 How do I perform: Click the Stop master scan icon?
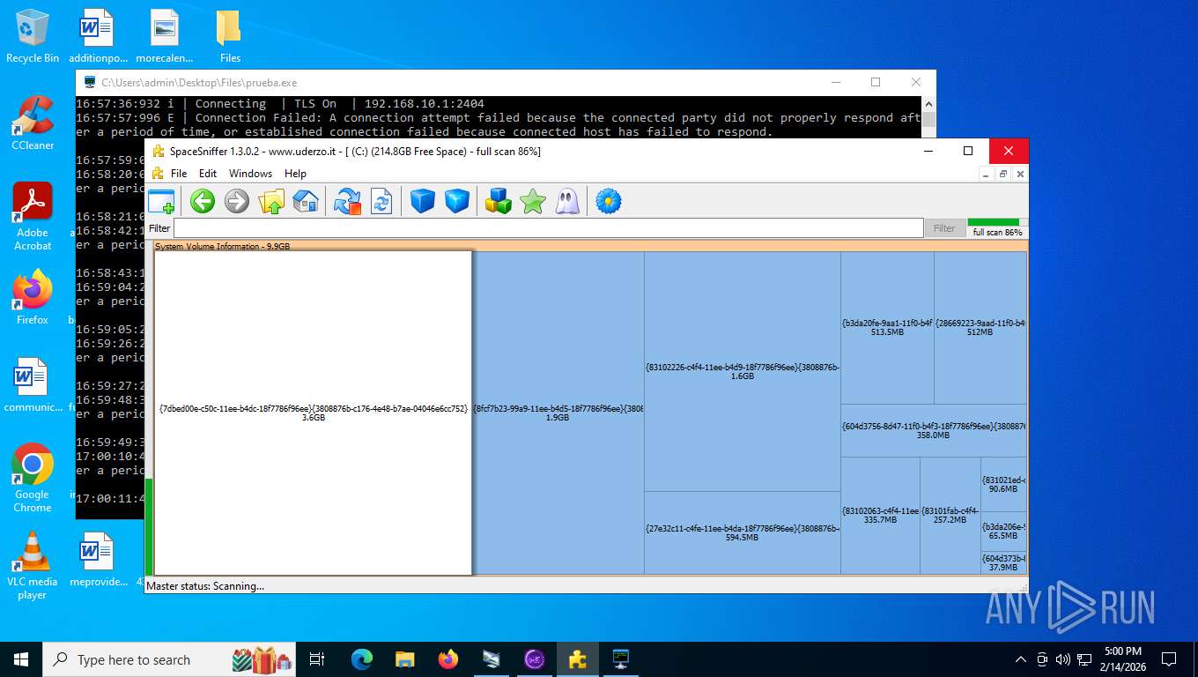click(347, 201)
